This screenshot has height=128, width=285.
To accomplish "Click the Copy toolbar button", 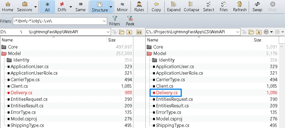I will click(x=156, y=7).
